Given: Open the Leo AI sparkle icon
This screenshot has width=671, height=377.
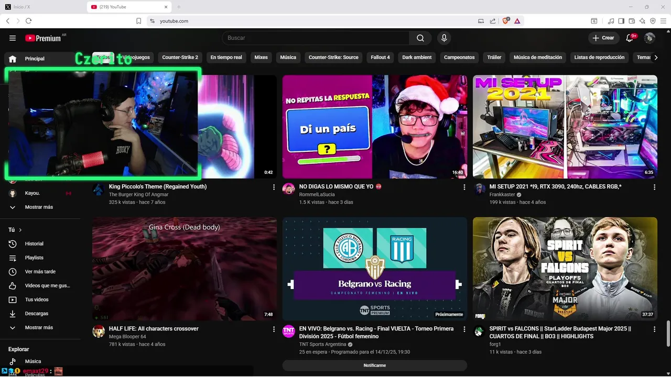Looking at the screenshot, I should (642, 21).
